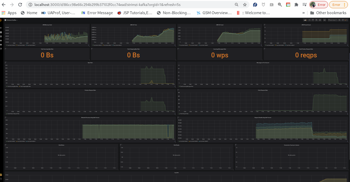
Task: Open the Alerting bell in the sidebar
Action: point(1,41)
